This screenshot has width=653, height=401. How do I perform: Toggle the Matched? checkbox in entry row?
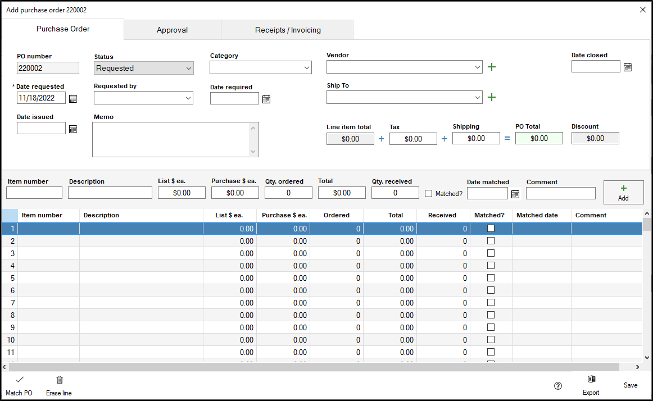tap(429, 194)
